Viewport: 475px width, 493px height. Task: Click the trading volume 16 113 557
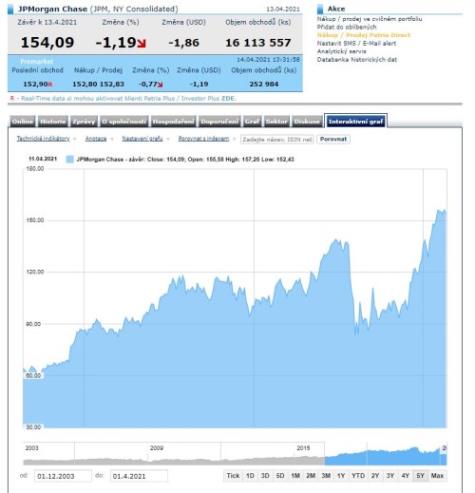[258, 43]
